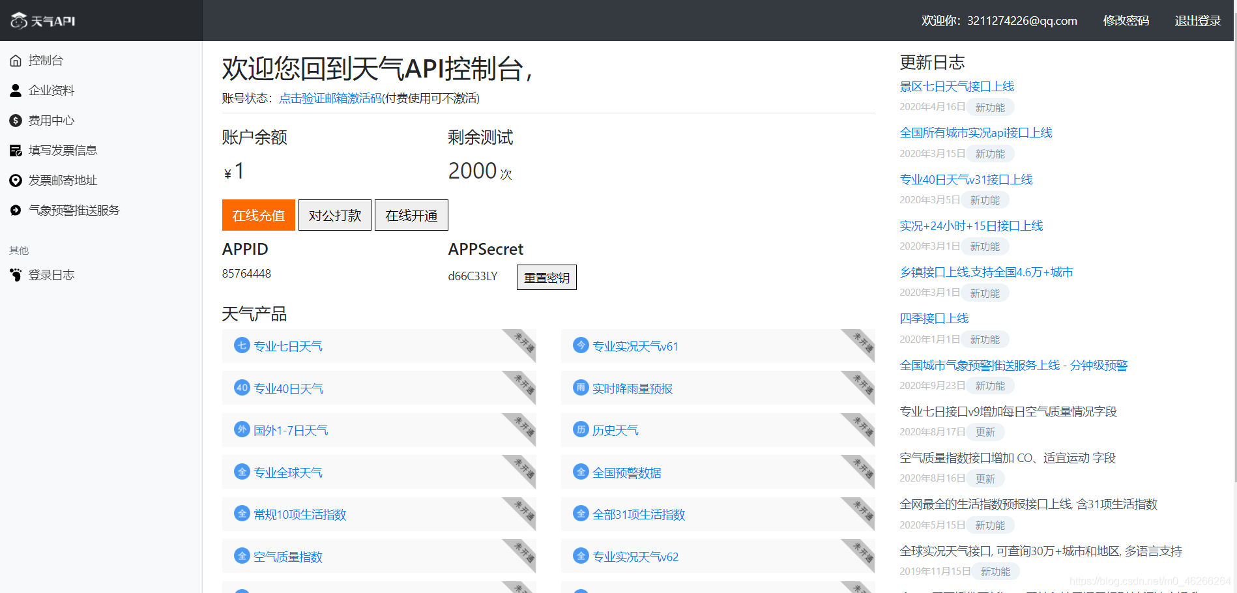The height and width of the screenshot is (593, 1237).
Task: Click 修改密码 in the top bar
Action: (x=1126, y=21)
